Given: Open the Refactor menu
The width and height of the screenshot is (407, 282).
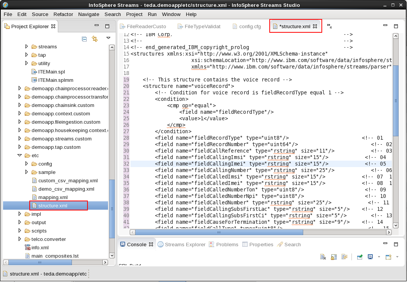Looking at the screenshot, I should point(64,14).
